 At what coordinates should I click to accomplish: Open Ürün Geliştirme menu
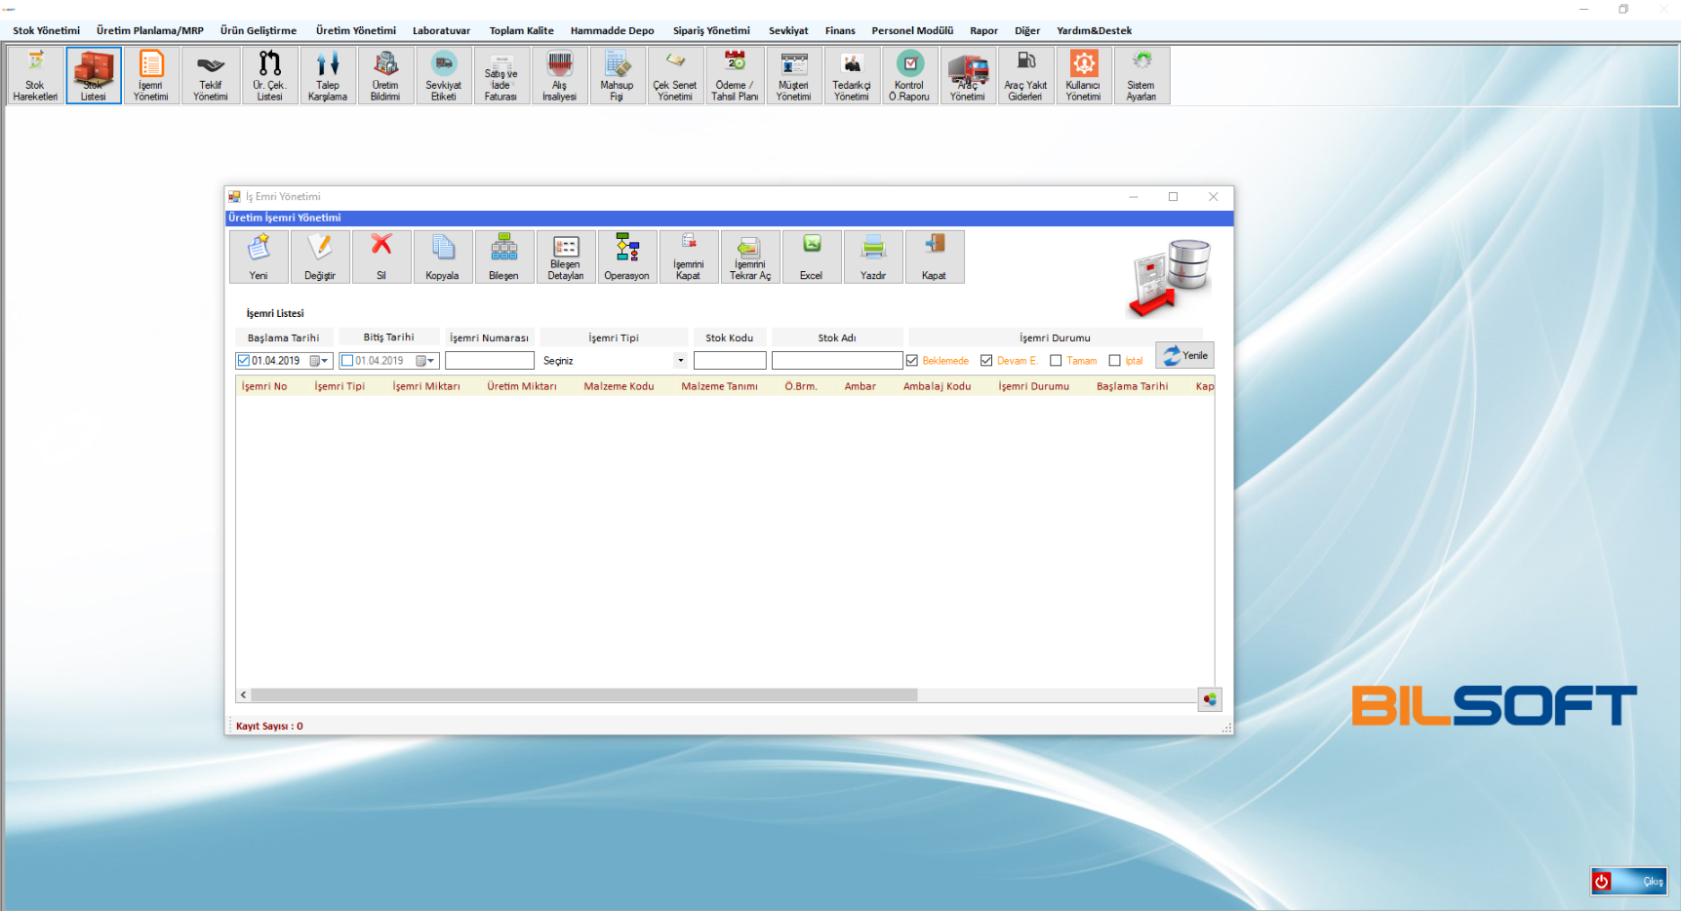(259, 30)
